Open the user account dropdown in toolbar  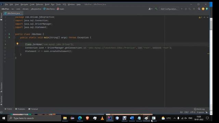151,9
